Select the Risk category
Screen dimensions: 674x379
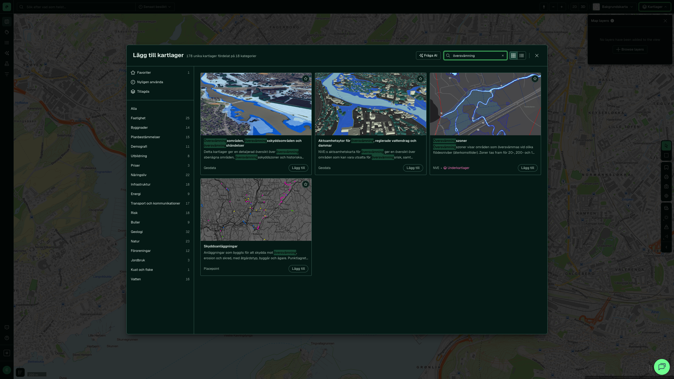click(x=160, y=213)
